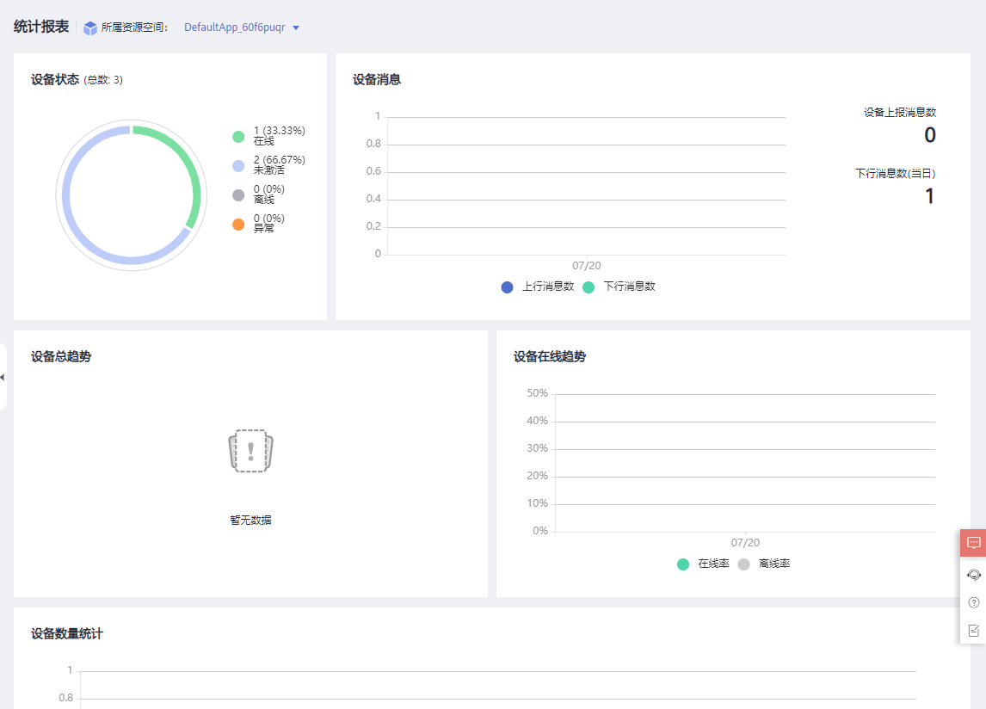Image resolution: width=986 pixels, height=709 pixels.
Task: Click the resource space cube icon
Action: [x=90, y=28]
